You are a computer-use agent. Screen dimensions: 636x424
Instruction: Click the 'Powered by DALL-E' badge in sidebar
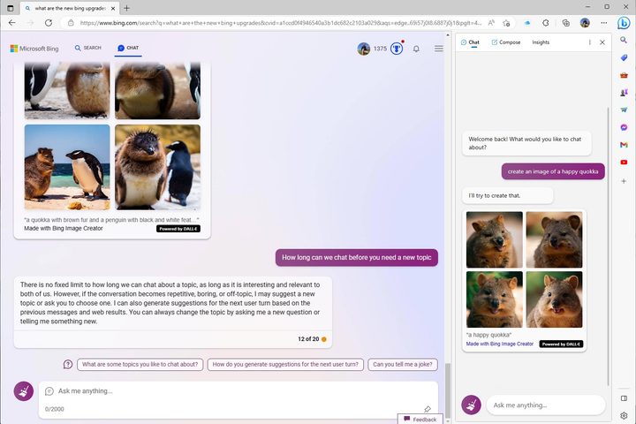click(x=561, y=344)
